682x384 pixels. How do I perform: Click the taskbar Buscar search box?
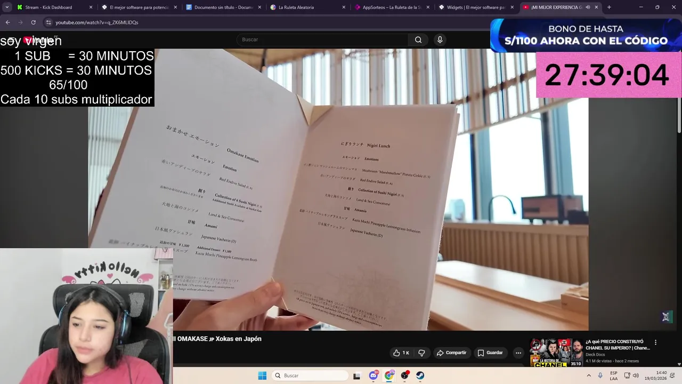311,375
